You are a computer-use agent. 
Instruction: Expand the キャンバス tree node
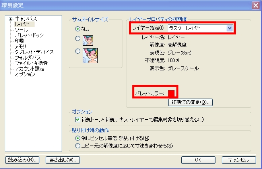[10, 19]
